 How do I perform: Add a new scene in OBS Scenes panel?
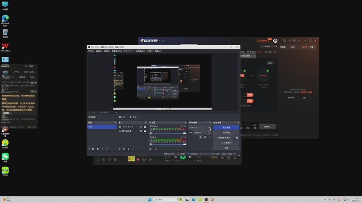pyautogui.click(x=89, y=149)
